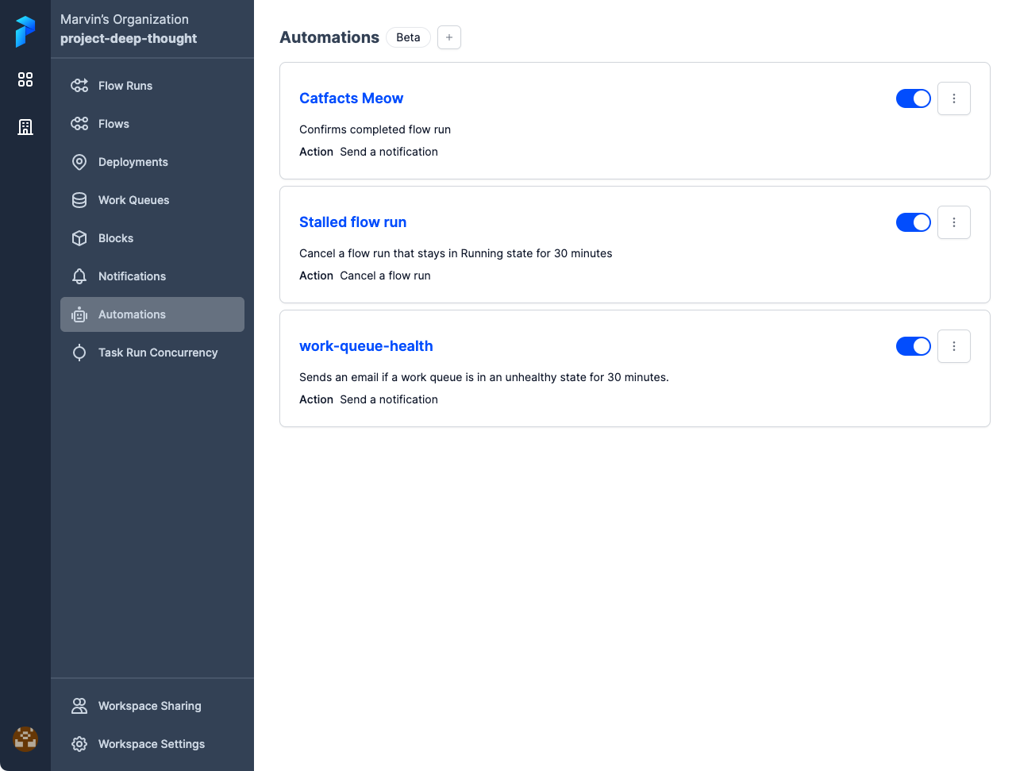Click the Flows sidebar icon
The height and width of the screenshot is (771, 1016).
79,124
